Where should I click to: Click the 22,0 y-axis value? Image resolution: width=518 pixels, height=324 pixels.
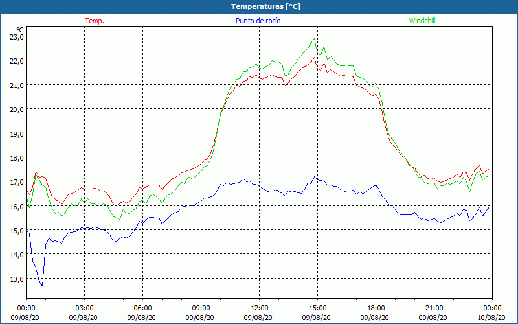pyautogui.click(x=17, y=61)
